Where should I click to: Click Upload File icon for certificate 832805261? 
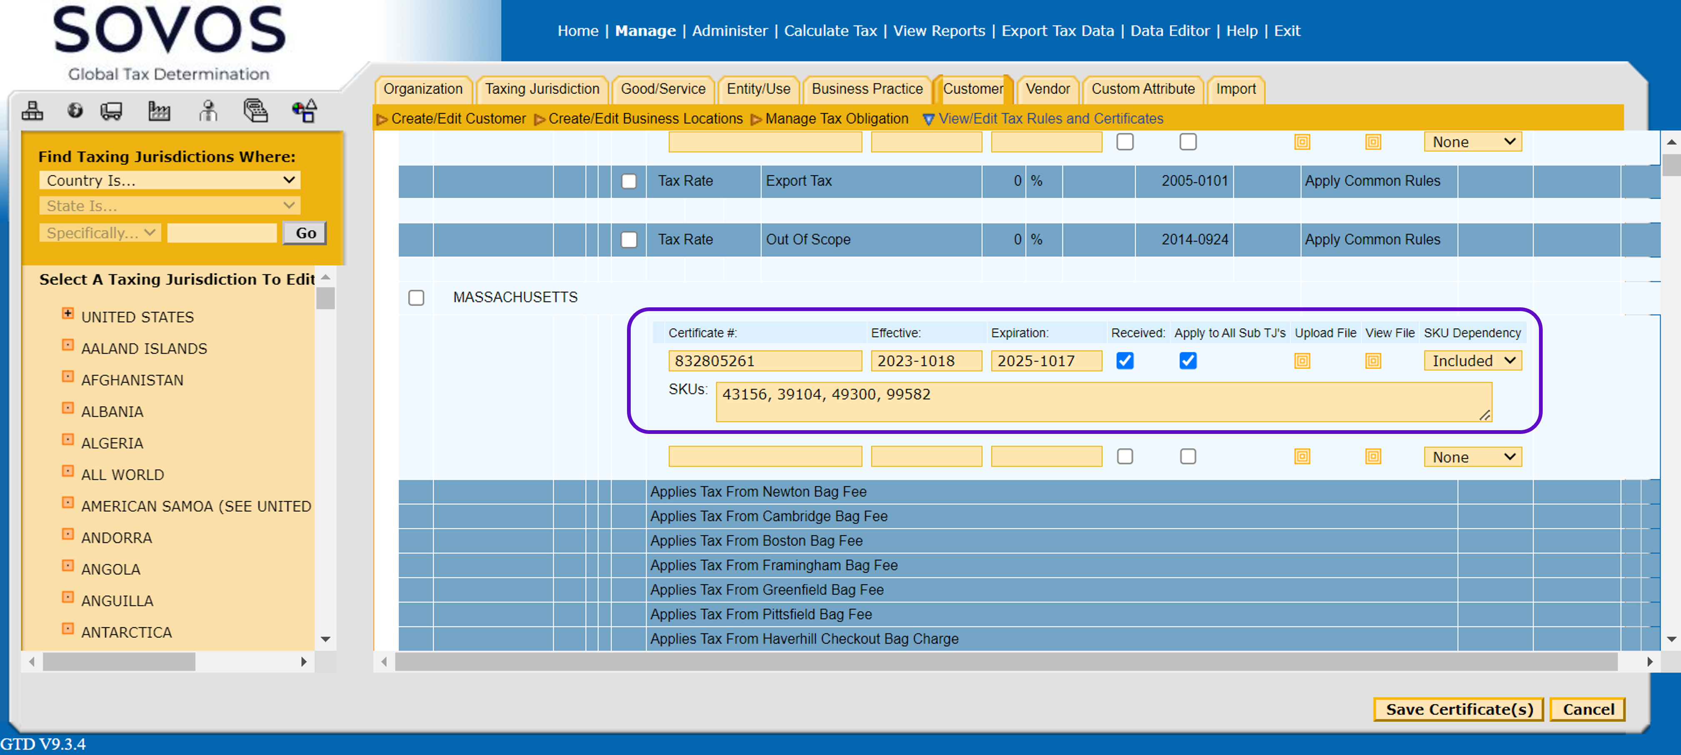(1302, 361)
